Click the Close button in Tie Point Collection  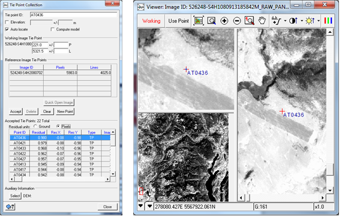(x=107, y=206)
